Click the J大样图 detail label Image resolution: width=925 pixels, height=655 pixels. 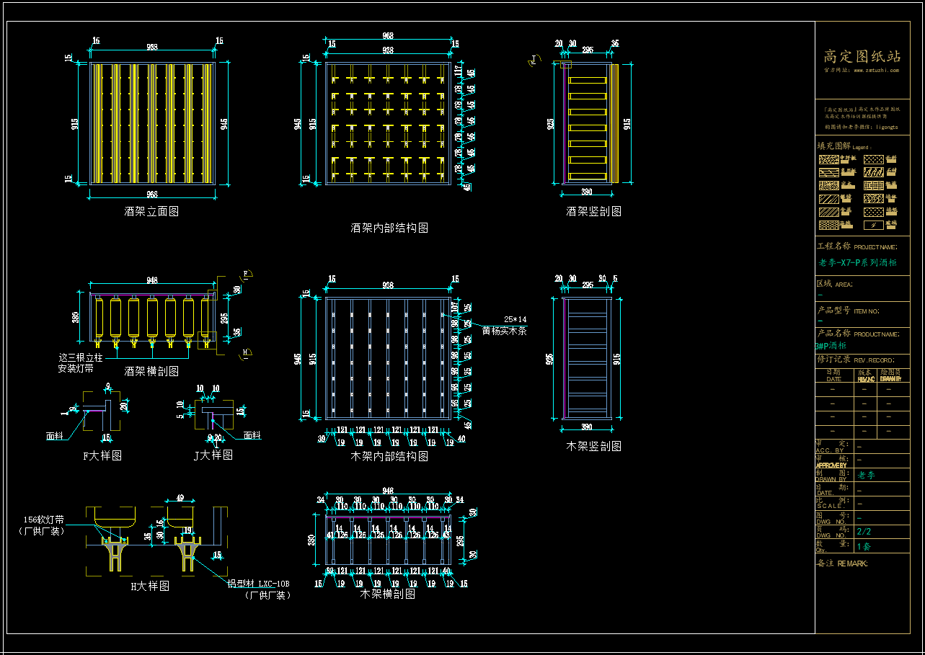[x=213, y=455]
